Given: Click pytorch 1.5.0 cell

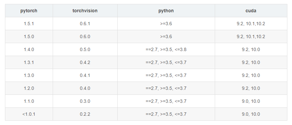Looking at the screenshot, I should [29, 36].
